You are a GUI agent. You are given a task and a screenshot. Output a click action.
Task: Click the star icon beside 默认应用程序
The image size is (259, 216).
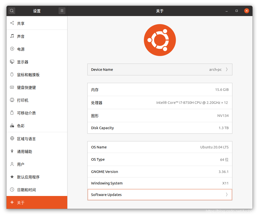pos(12,177)
